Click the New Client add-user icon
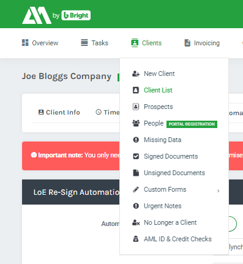Viewport: 243px width, 264px height. coord(136,74)
